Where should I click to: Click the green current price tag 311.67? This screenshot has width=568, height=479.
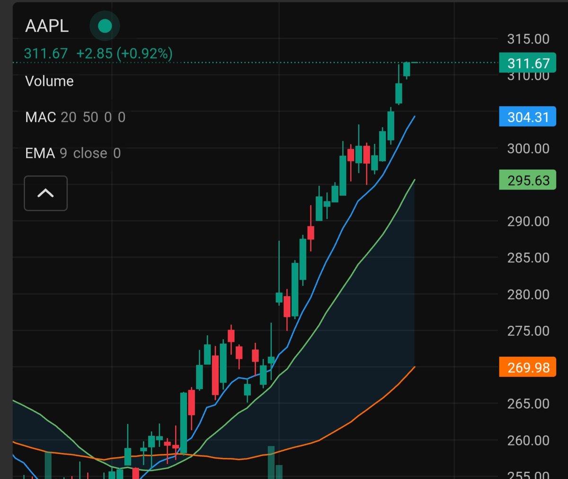tap(527, 63)
